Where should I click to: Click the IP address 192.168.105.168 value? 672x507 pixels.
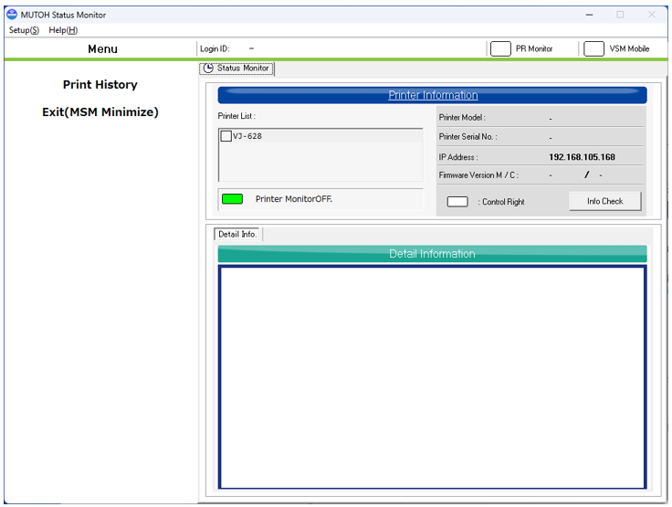click(x=582, y=157)
